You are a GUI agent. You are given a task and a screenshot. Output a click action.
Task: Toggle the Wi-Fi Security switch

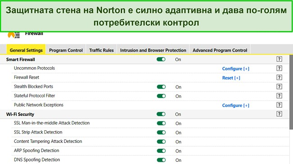tap(161, 114)
